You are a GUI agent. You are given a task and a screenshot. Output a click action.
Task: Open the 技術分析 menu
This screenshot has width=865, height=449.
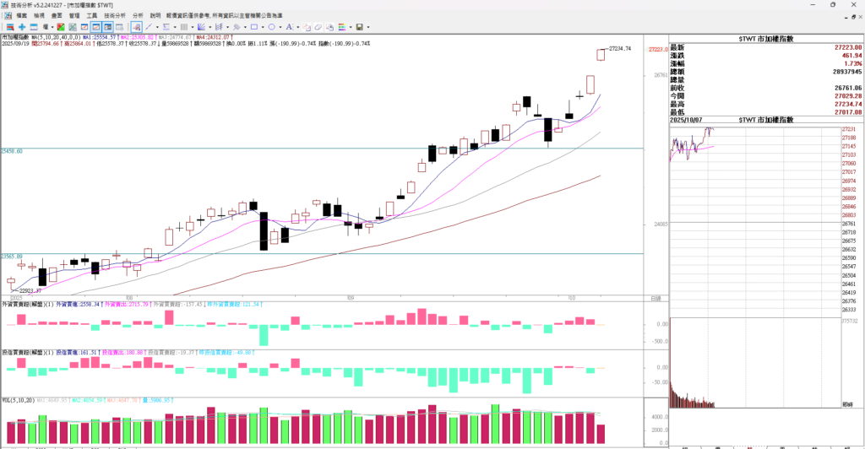(115, 15)
